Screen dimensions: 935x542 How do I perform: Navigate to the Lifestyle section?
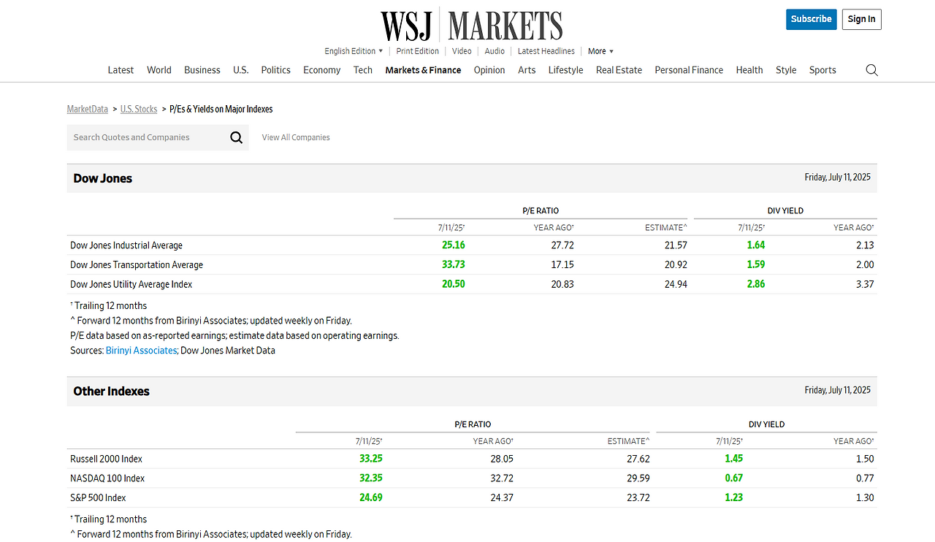click(566, 70)
